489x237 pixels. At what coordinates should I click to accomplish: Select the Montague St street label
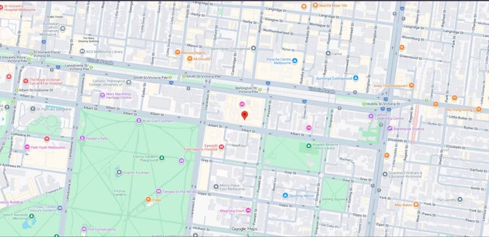pyautogui.click(x=319, y=24)
